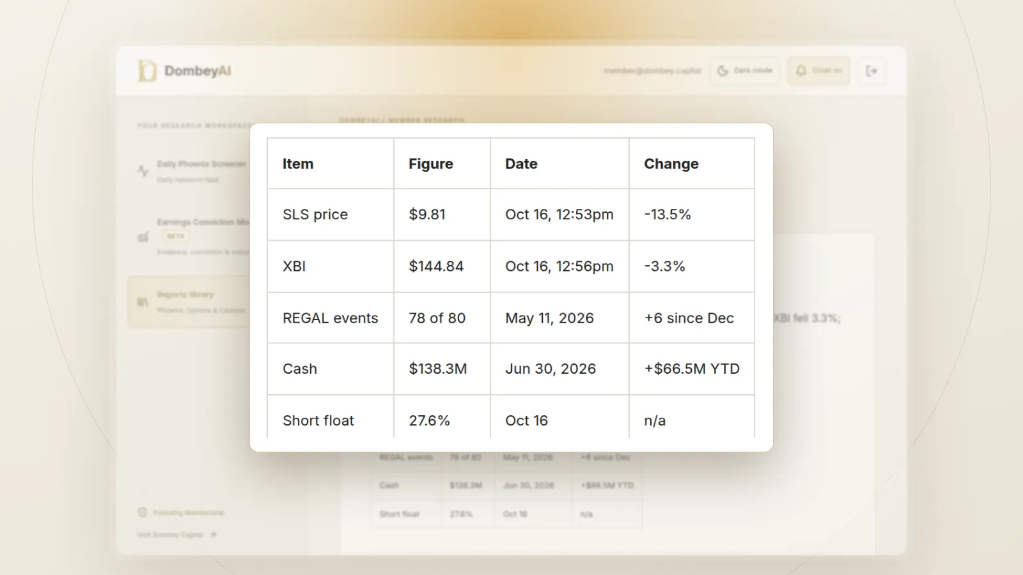This screenshot has width=1023, height=575.
Task: Select the $9.81 figure cell
Action: coord(442,215)
